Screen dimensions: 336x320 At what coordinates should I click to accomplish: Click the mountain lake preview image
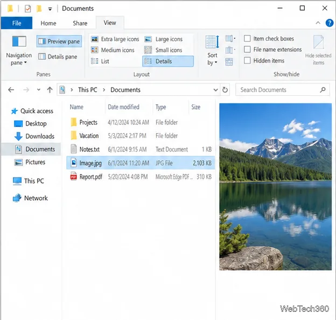pyautogui.click(x=275, y=187)
